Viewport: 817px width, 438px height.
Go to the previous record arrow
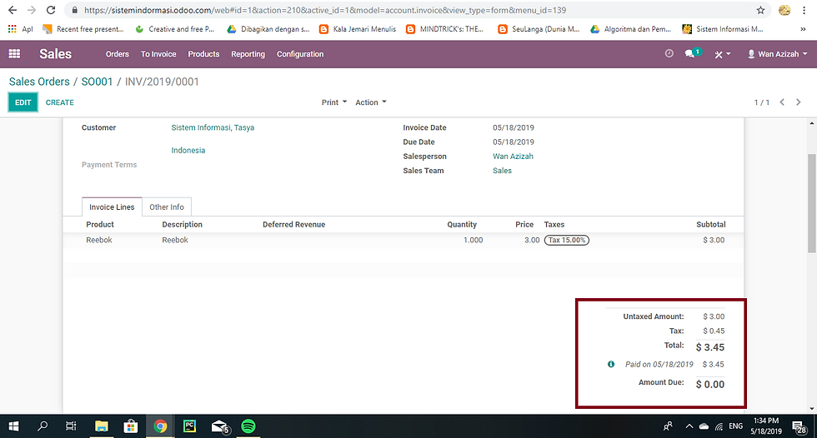tap(782, 102)
